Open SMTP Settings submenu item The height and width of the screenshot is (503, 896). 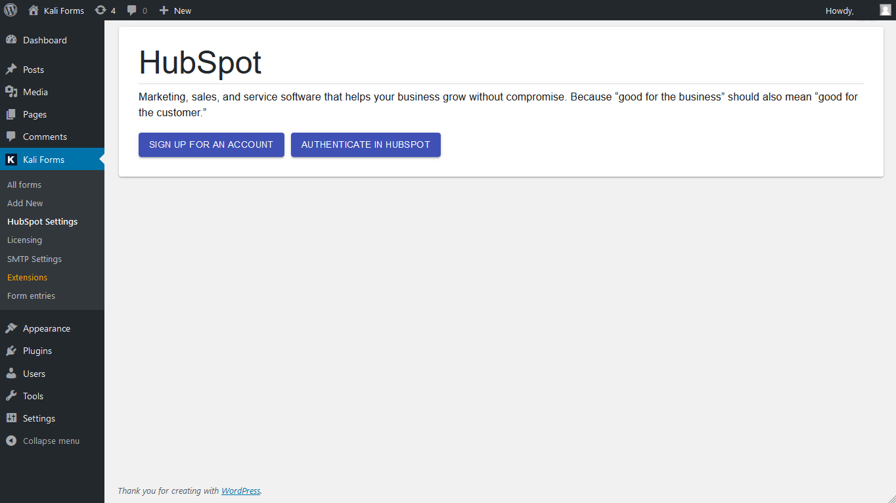pos(34,259)
